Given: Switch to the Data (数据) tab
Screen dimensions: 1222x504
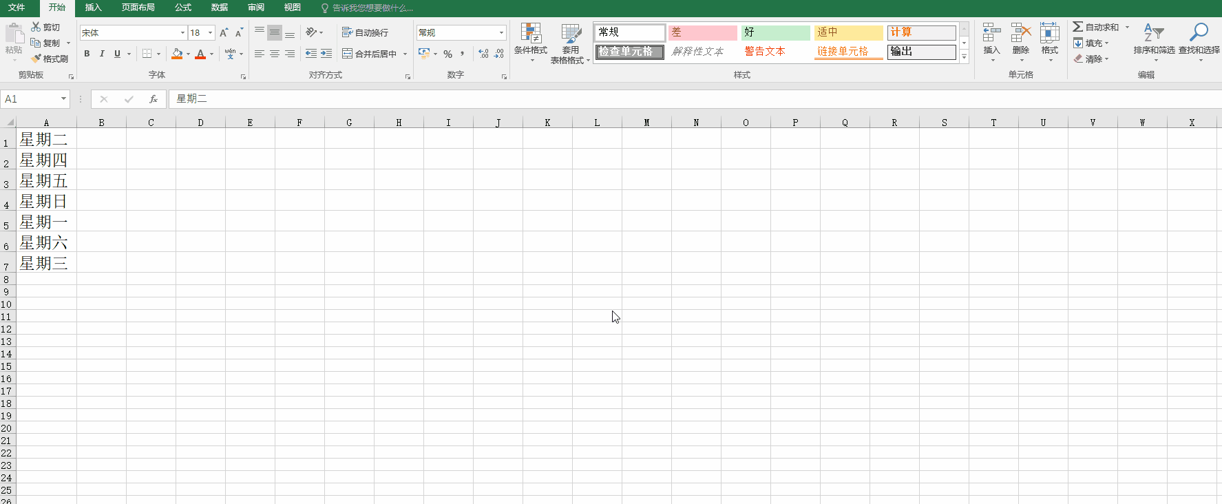Looking at the screenshot, I should coord(220,8).
